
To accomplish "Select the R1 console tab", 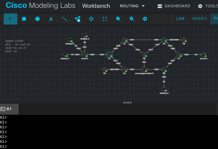I will 9,109.
